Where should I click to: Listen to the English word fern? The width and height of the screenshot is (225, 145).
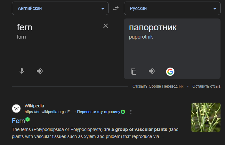(40, 71)
